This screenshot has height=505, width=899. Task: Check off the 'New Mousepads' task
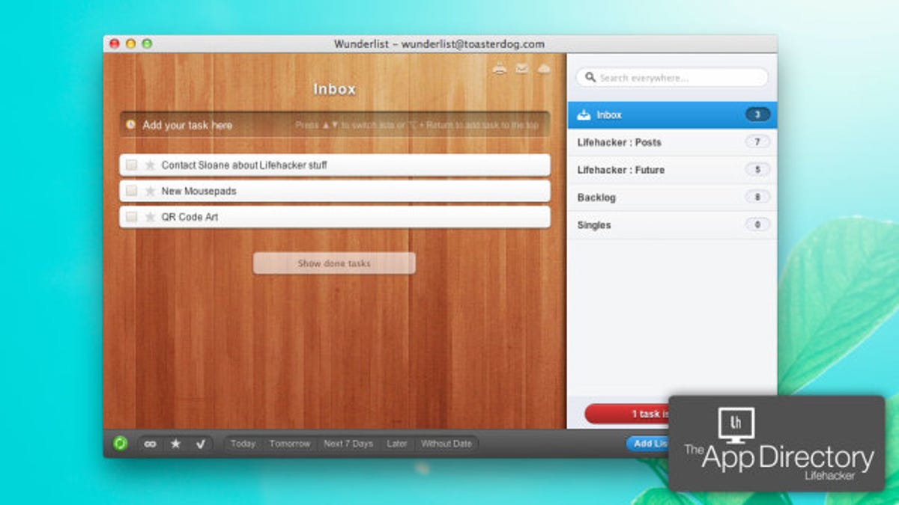tap(131, 192)
